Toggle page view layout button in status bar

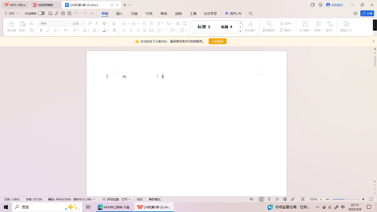point(261,199)
